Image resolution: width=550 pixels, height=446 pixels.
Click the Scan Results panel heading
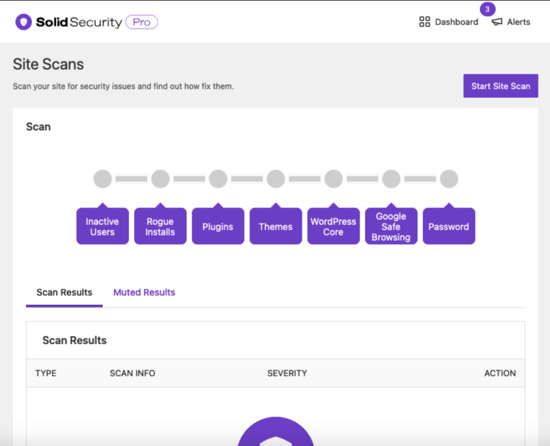(x=74, y=340)
